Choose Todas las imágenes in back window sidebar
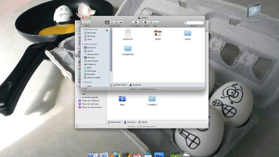This screenshot has width=279, height=157. pyautogui.click(x=89, y=101)
